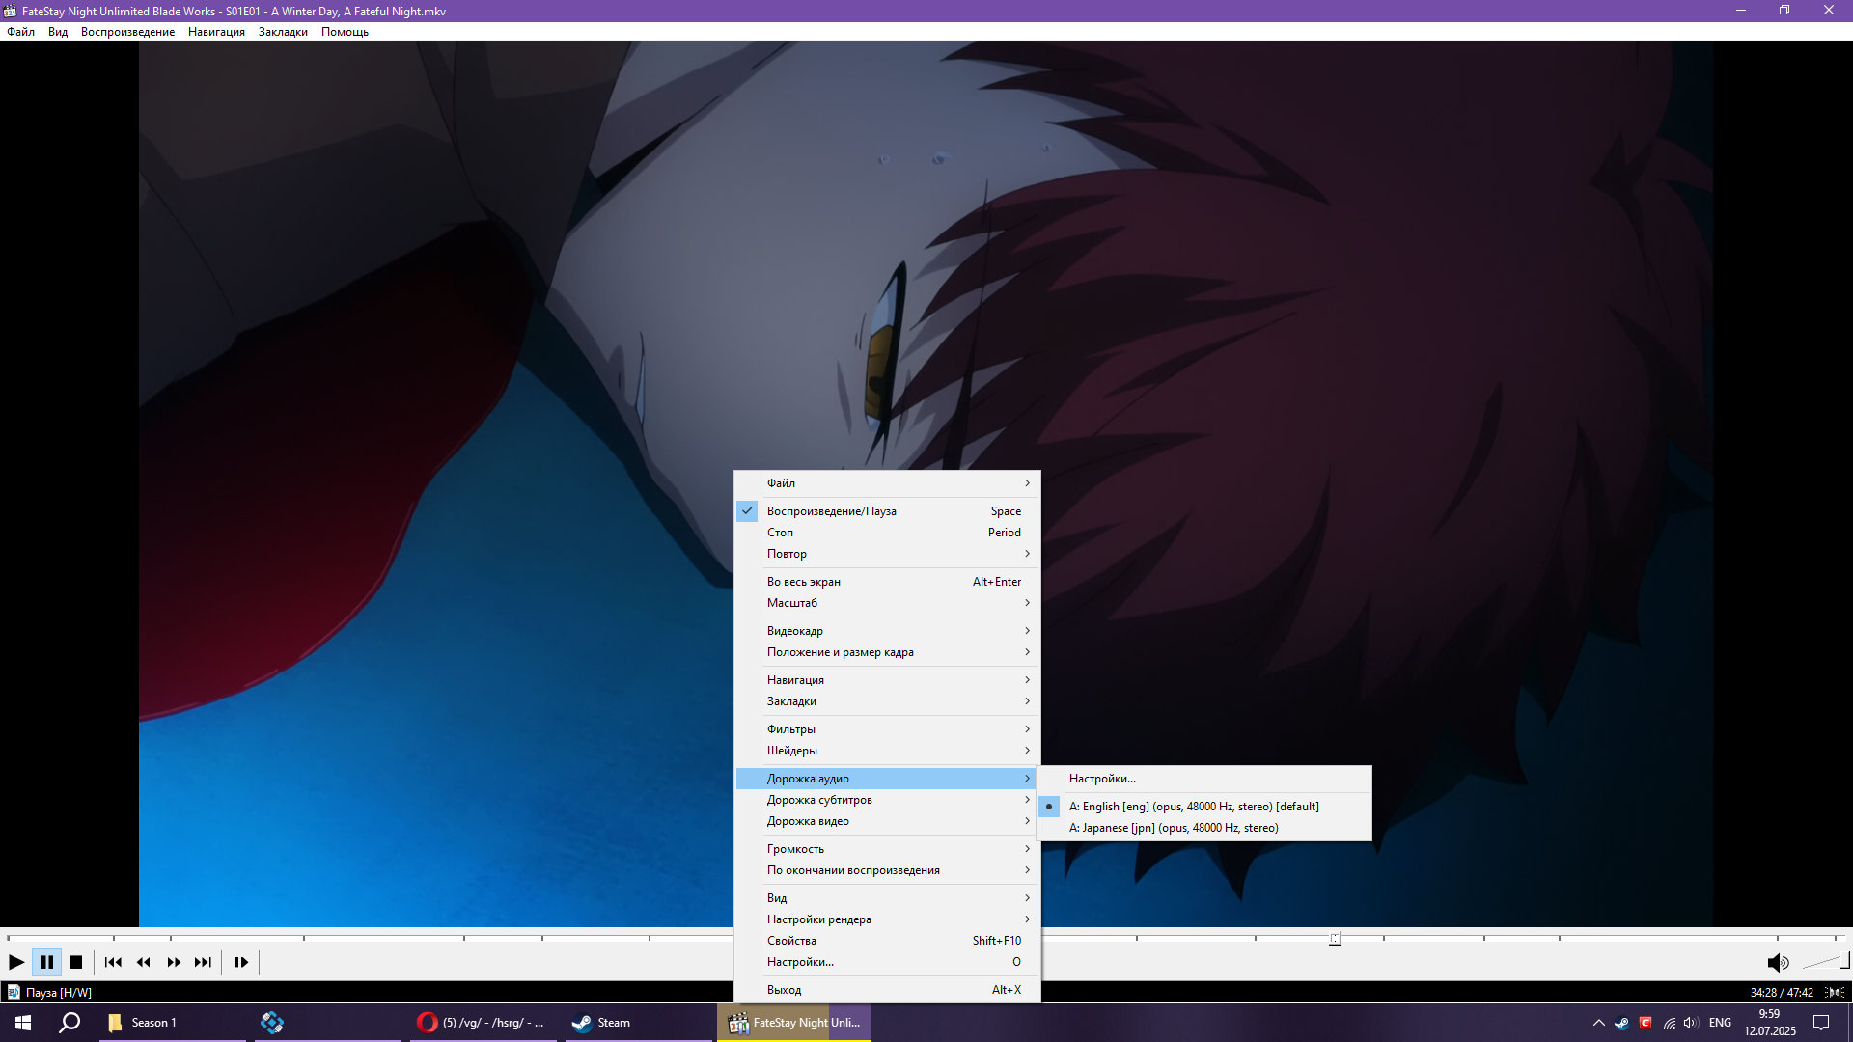Click the Steam icon in system tray
Viewport: 1853px width, 1042px height.
[1622, 1023]
